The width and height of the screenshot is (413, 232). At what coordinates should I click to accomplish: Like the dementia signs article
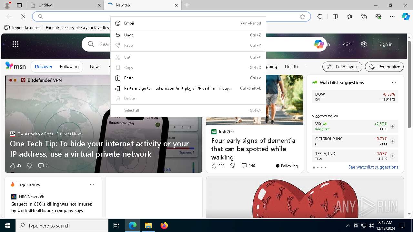tap(214, 166)
